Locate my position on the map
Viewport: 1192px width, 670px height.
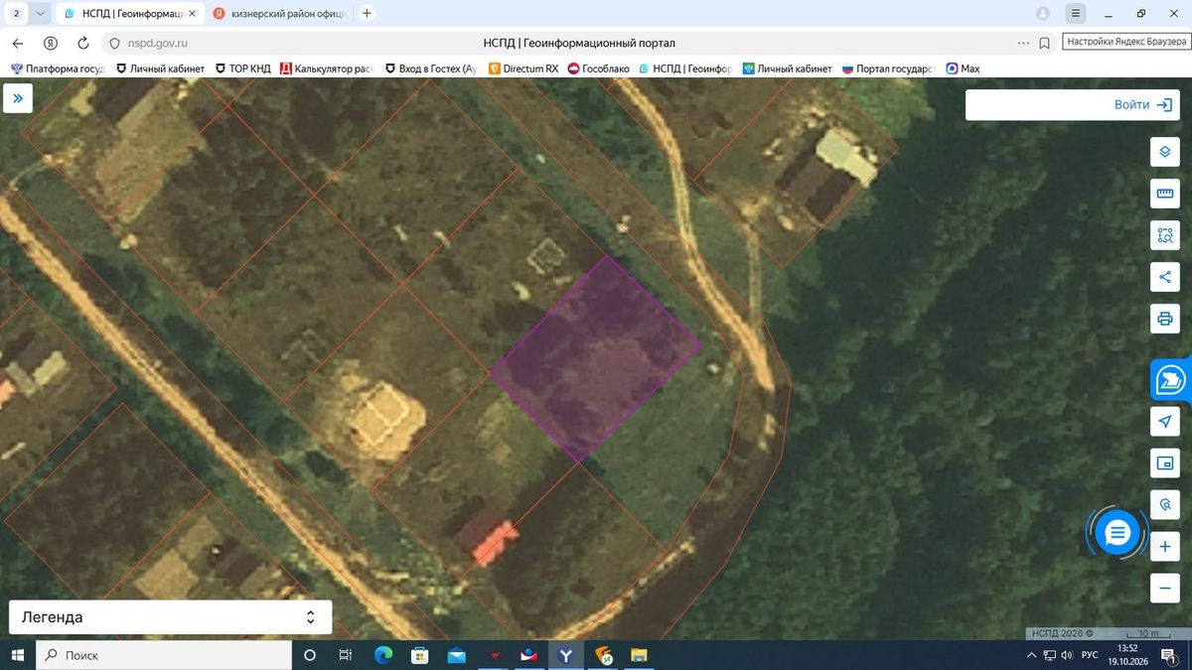click(x=1165, y=422)
